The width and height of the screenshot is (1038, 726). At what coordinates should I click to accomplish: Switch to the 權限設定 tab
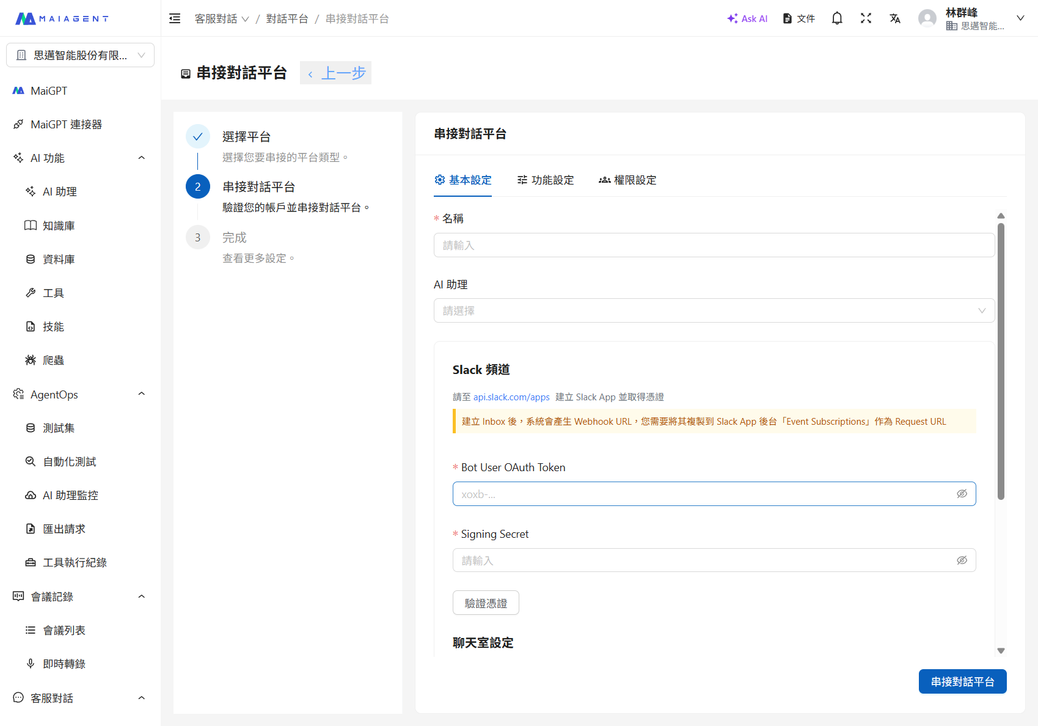click(627, 180)
